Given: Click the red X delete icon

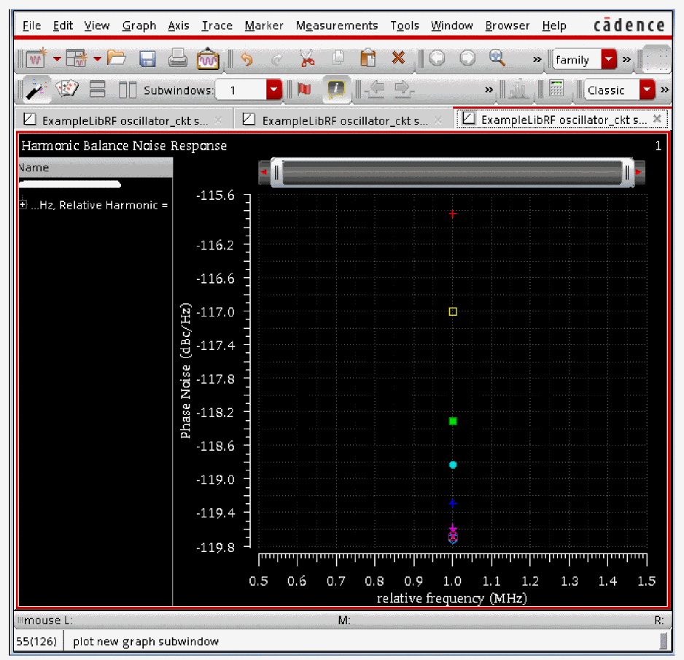Looking at the screenshot, I should (398, 58).
